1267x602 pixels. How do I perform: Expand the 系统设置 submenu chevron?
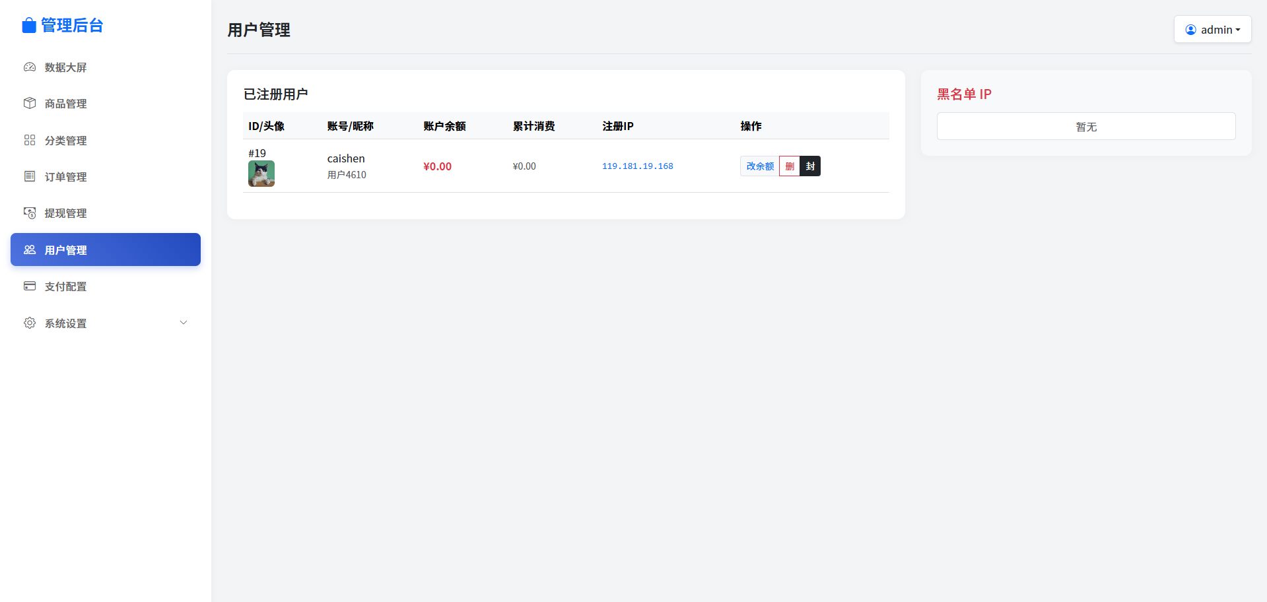click(184, 323)
